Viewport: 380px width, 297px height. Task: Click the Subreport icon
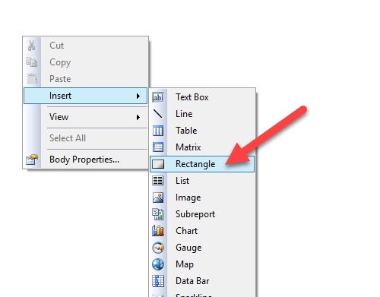click(158, 214)
